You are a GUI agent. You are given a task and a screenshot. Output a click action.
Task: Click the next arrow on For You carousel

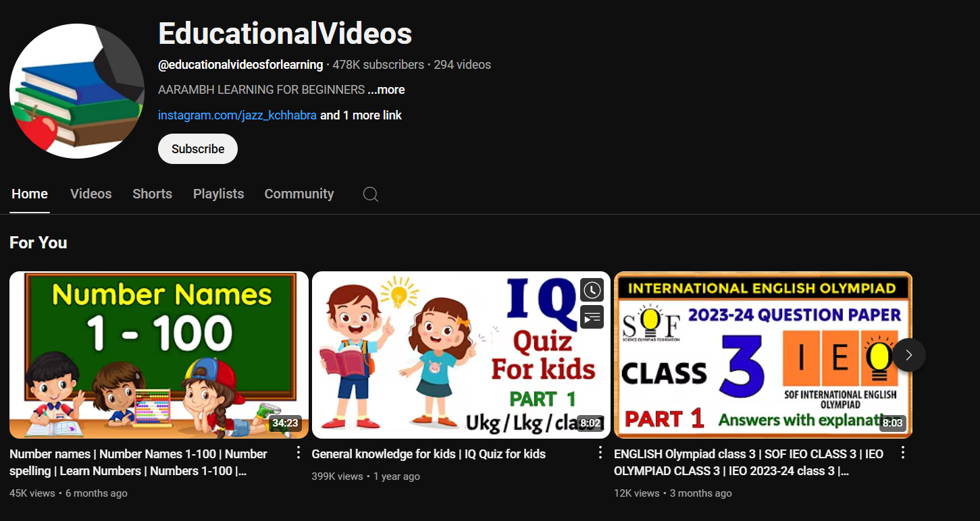click(x=909, y=355)
